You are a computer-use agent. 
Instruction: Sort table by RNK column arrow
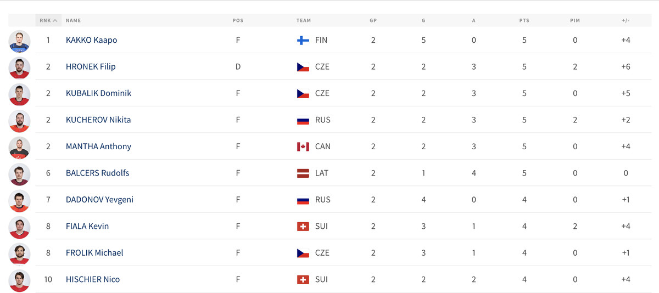click(x=55, y=20)
